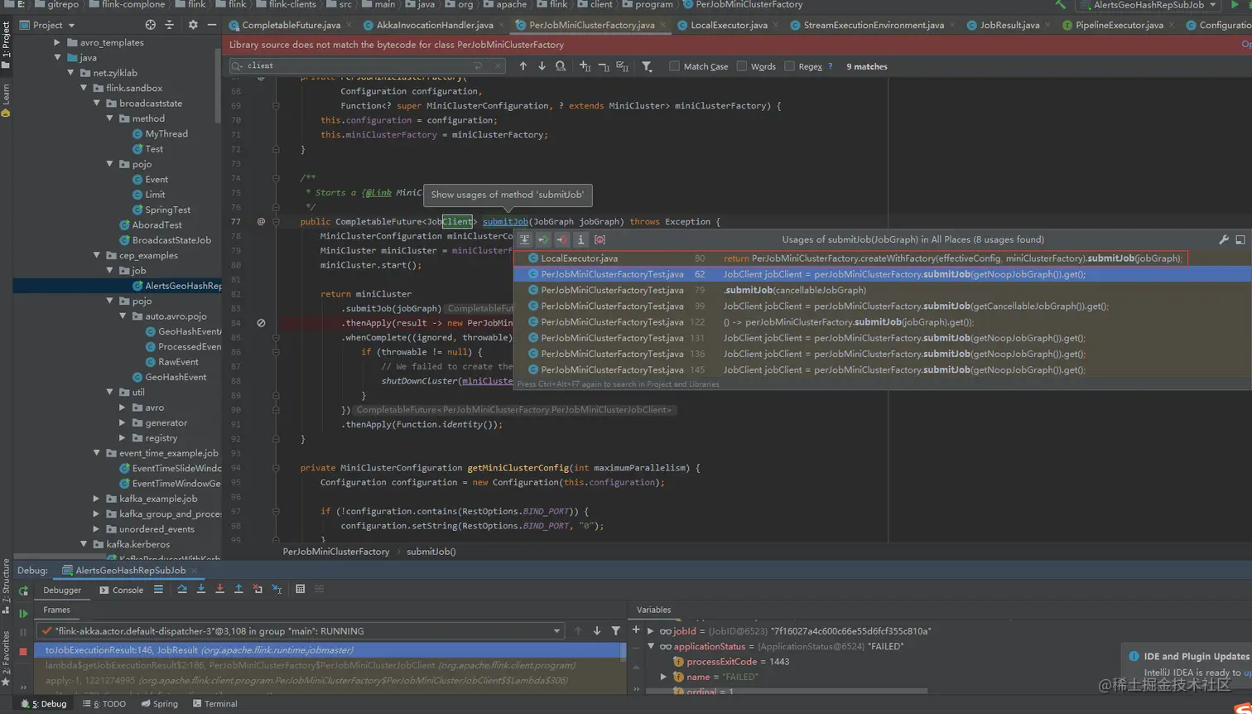The height and width of the screenshot is (714, 1252).
Task: Open Evaluate Expression calculator icon
Action: point(300,589)
